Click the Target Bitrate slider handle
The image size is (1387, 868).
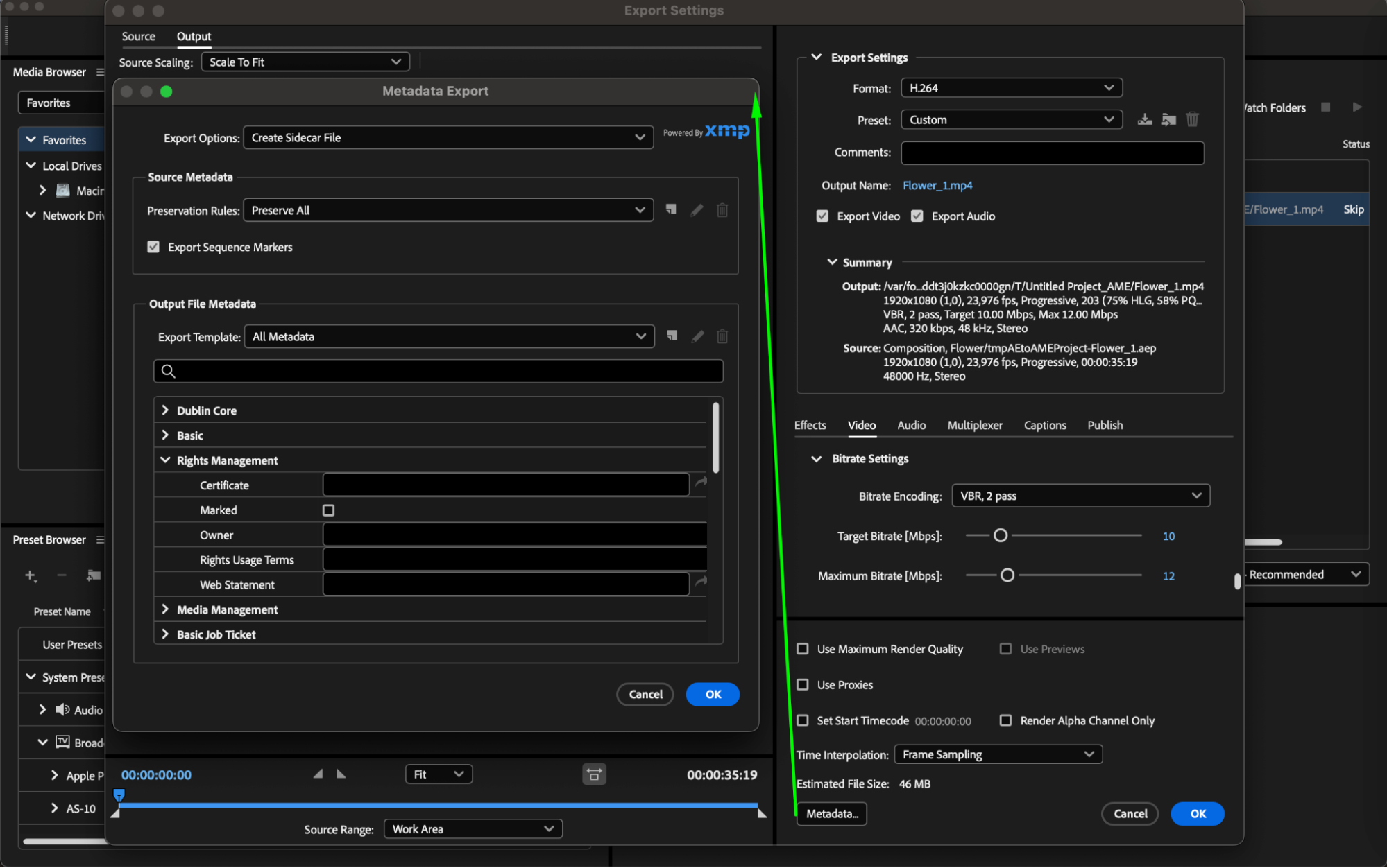(1000, 535)
